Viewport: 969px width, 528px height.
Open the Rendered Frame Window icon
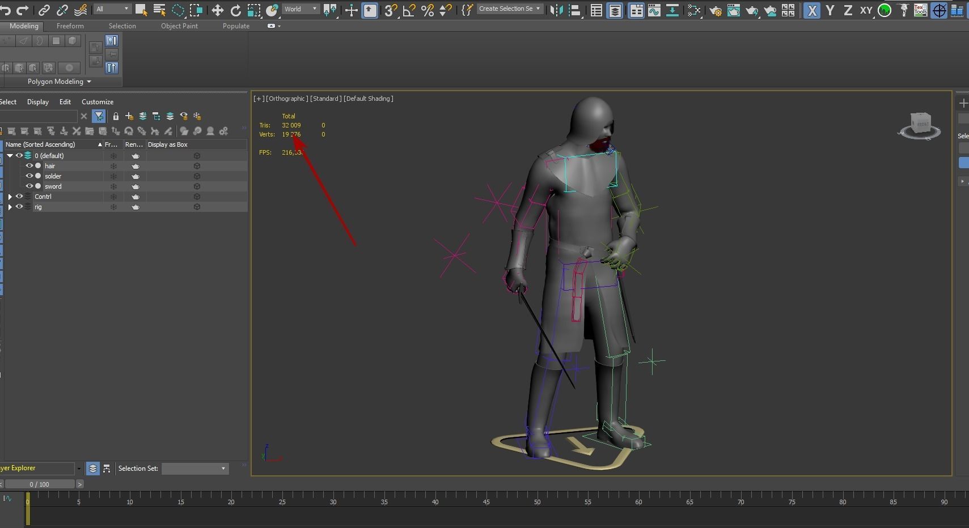pos(734,10)
